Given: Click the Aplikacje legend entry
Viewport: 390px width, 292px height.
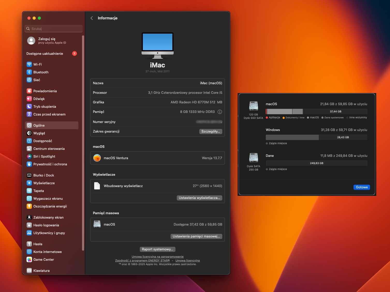Looking at the screenshot, I should click(273, 118).
